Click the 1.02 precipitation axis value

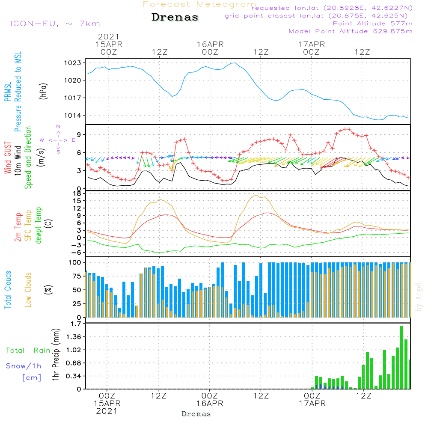point(74,350)
